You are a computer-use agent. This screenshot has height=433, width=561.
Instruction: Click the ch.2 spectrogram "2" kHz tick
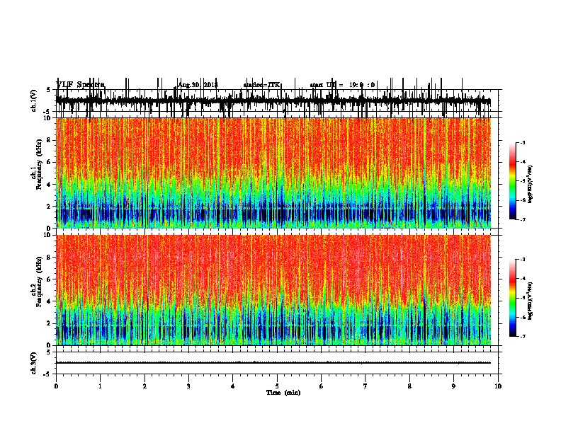tap(49, 323)
